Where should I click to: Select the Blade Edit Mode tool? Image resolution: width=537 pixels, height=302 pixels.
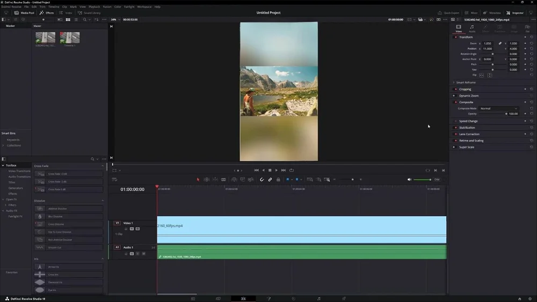pos(223,180)
